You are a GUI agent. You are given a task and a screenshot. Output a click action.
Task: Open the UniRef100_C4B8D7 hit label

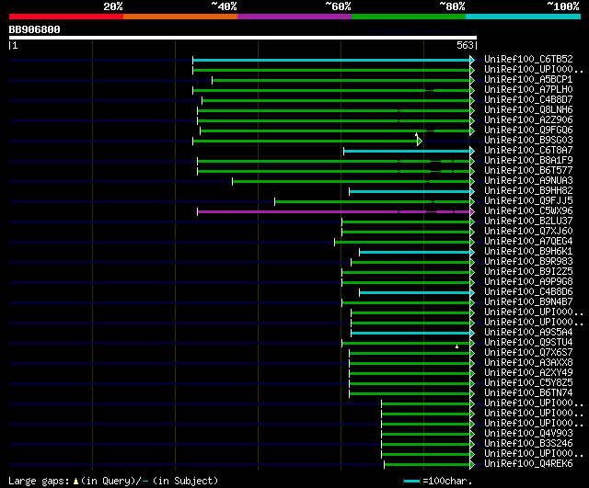528,100
